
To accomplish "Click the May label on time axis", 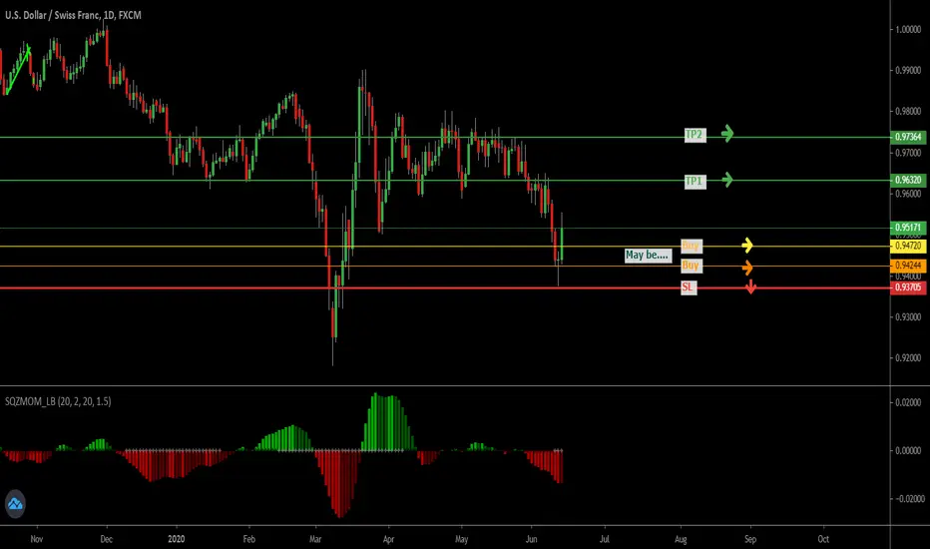I will [x=461, y=539].
